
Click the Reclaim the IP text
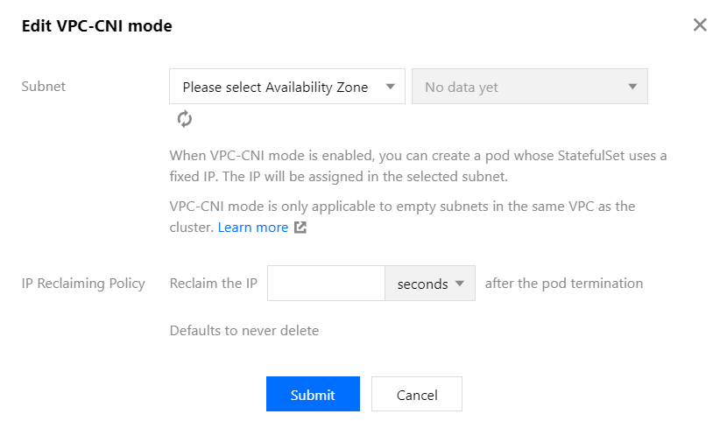click(x=214, y=284)
